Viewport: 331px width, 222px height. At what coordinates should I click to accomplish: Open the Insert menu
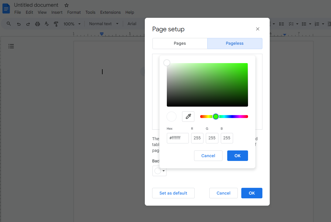(57, 12)
